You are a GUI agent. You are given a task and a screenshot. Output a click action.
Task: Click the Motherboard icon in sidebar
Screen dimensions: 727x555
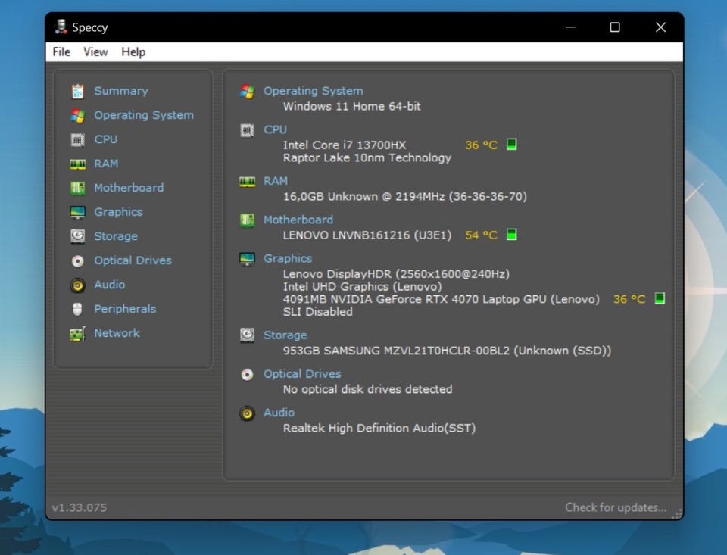pyautogui.click(x=77, y=188)
